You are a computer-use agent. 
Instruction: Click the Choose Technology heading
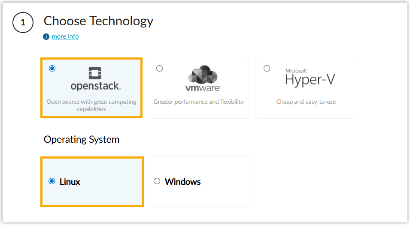click(x=98, y=21)
